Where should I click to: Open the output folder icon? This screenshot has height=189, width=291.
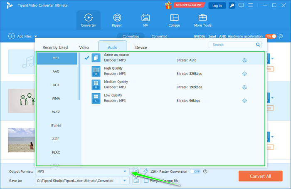coord(136,180)
